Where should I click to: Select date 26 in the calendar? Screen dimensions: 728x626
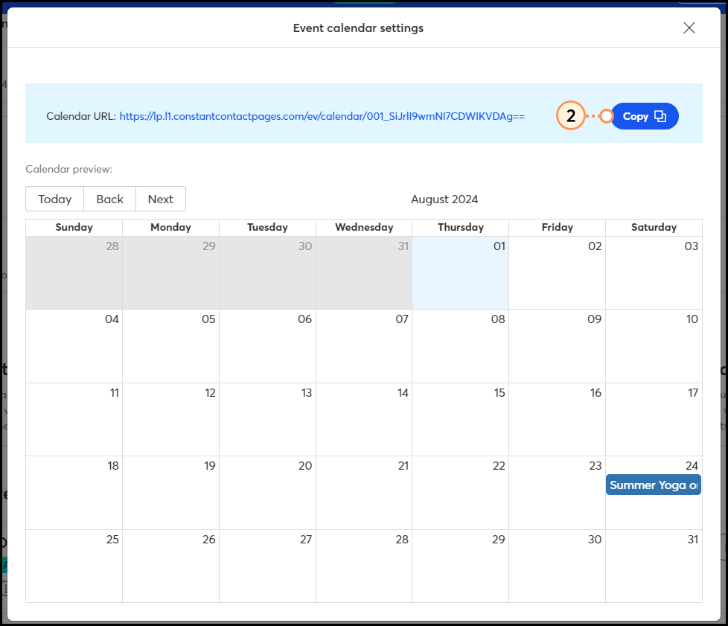point(209,539)
